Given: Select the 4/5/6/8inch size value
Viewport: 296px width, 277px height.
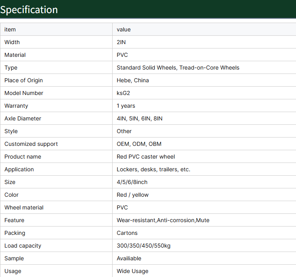Looking at the screenshot, I should [x=132, y=182].
